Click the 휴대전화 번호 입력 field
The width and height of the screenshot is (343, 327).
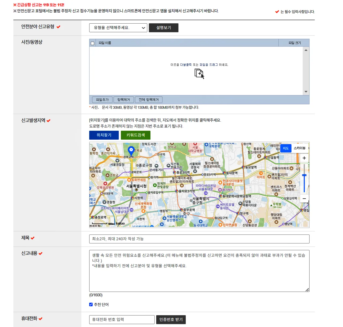(x=122, y=319)
